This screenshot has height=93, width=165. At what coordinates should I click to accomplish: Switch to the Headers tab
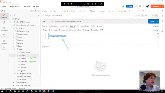[x=64, y=26]
